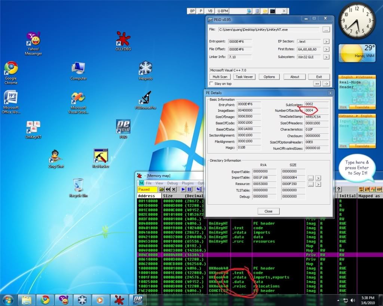Click OllyDbg close program X icon
The height and width of the screenshot is (306, 383).
pos(174,189)
